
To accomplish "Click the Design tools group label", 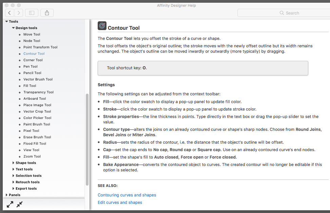I will tap(26, 28).
